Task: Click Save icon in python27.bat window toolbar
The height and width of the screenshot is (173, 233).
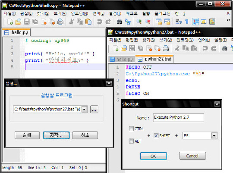Action: (132, 48)
